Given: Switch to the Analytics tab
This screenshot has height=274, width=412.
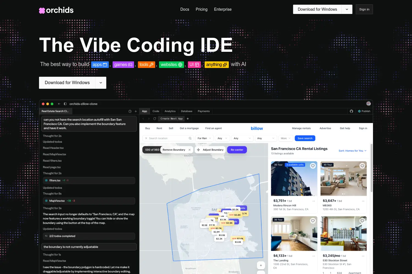Looking at the screenshot, I should coord(170,111).
